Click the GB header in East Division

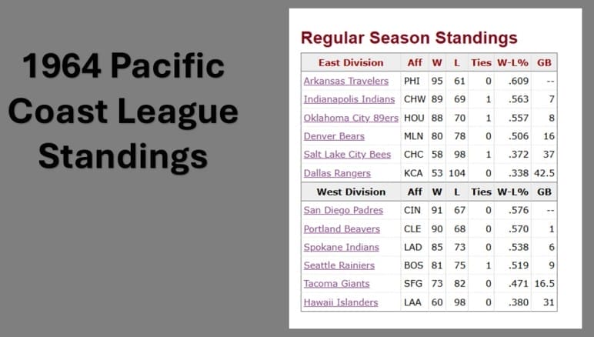point(544,62)
